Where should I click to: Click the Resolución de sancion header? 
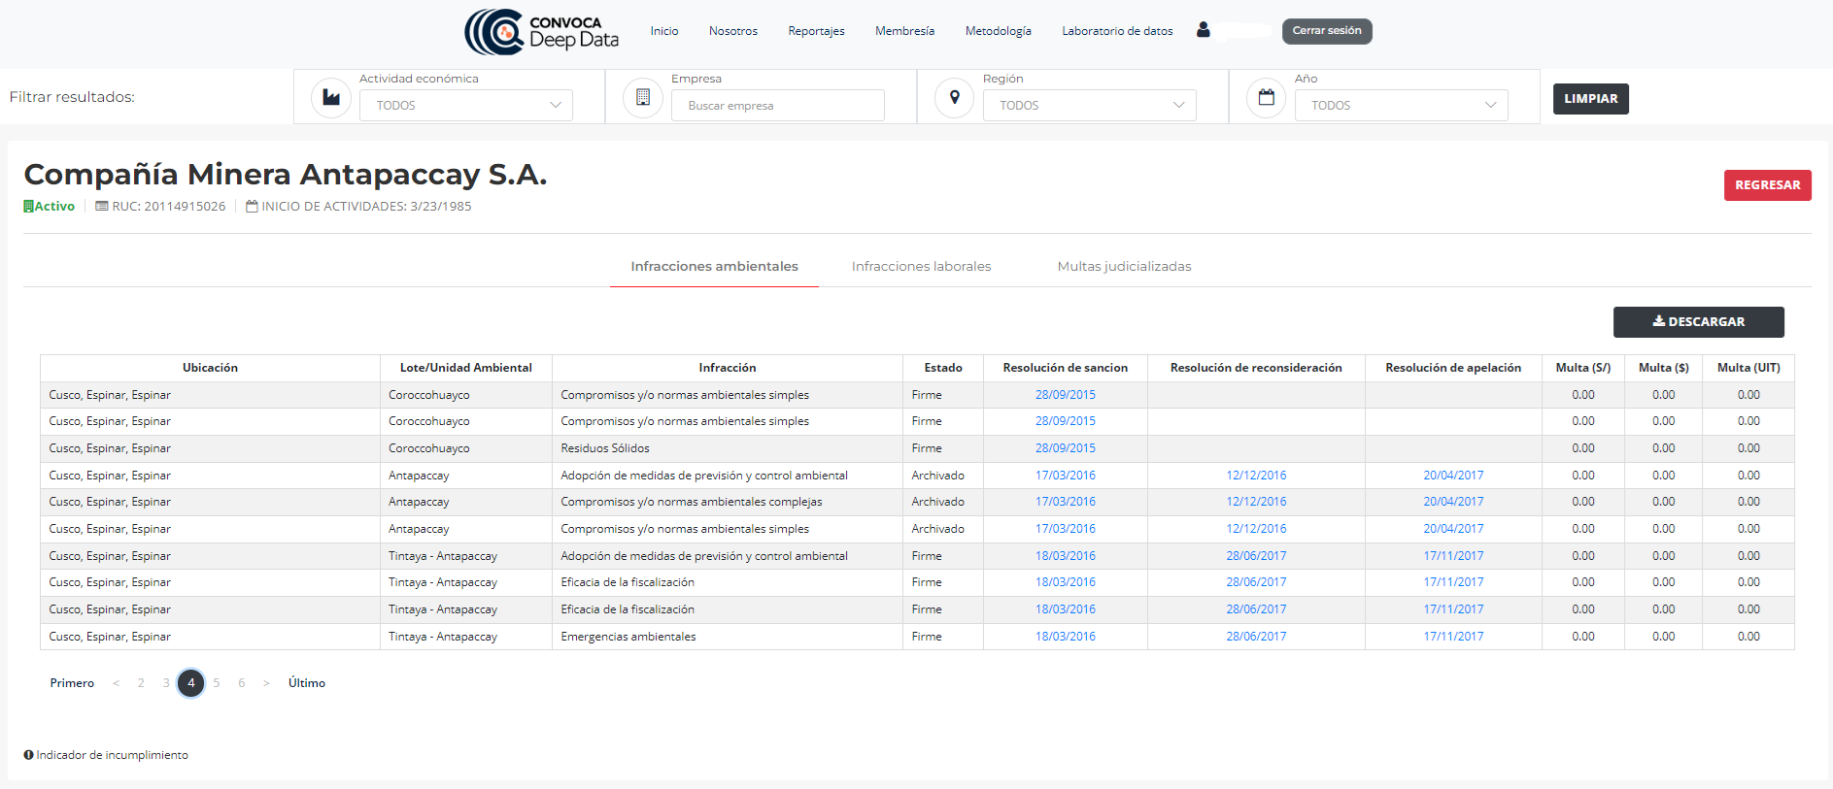coord(1066,368)
